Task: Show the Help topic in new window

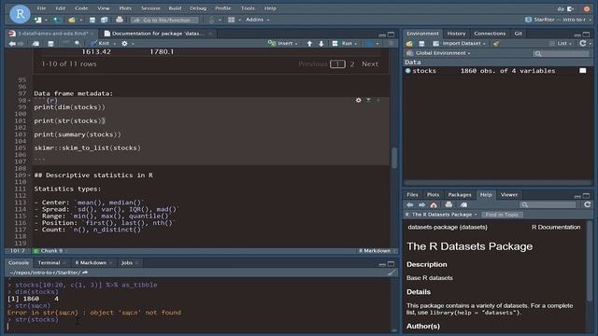Action: click(x=463, y=205)
